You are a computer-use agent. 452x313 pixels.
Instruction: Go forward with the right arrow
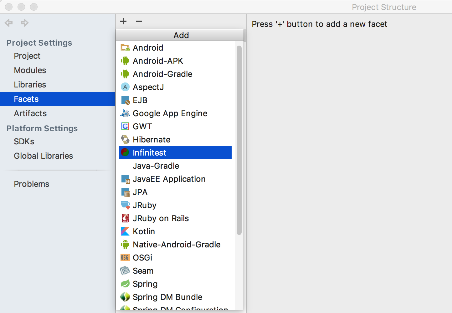[24, 22]
